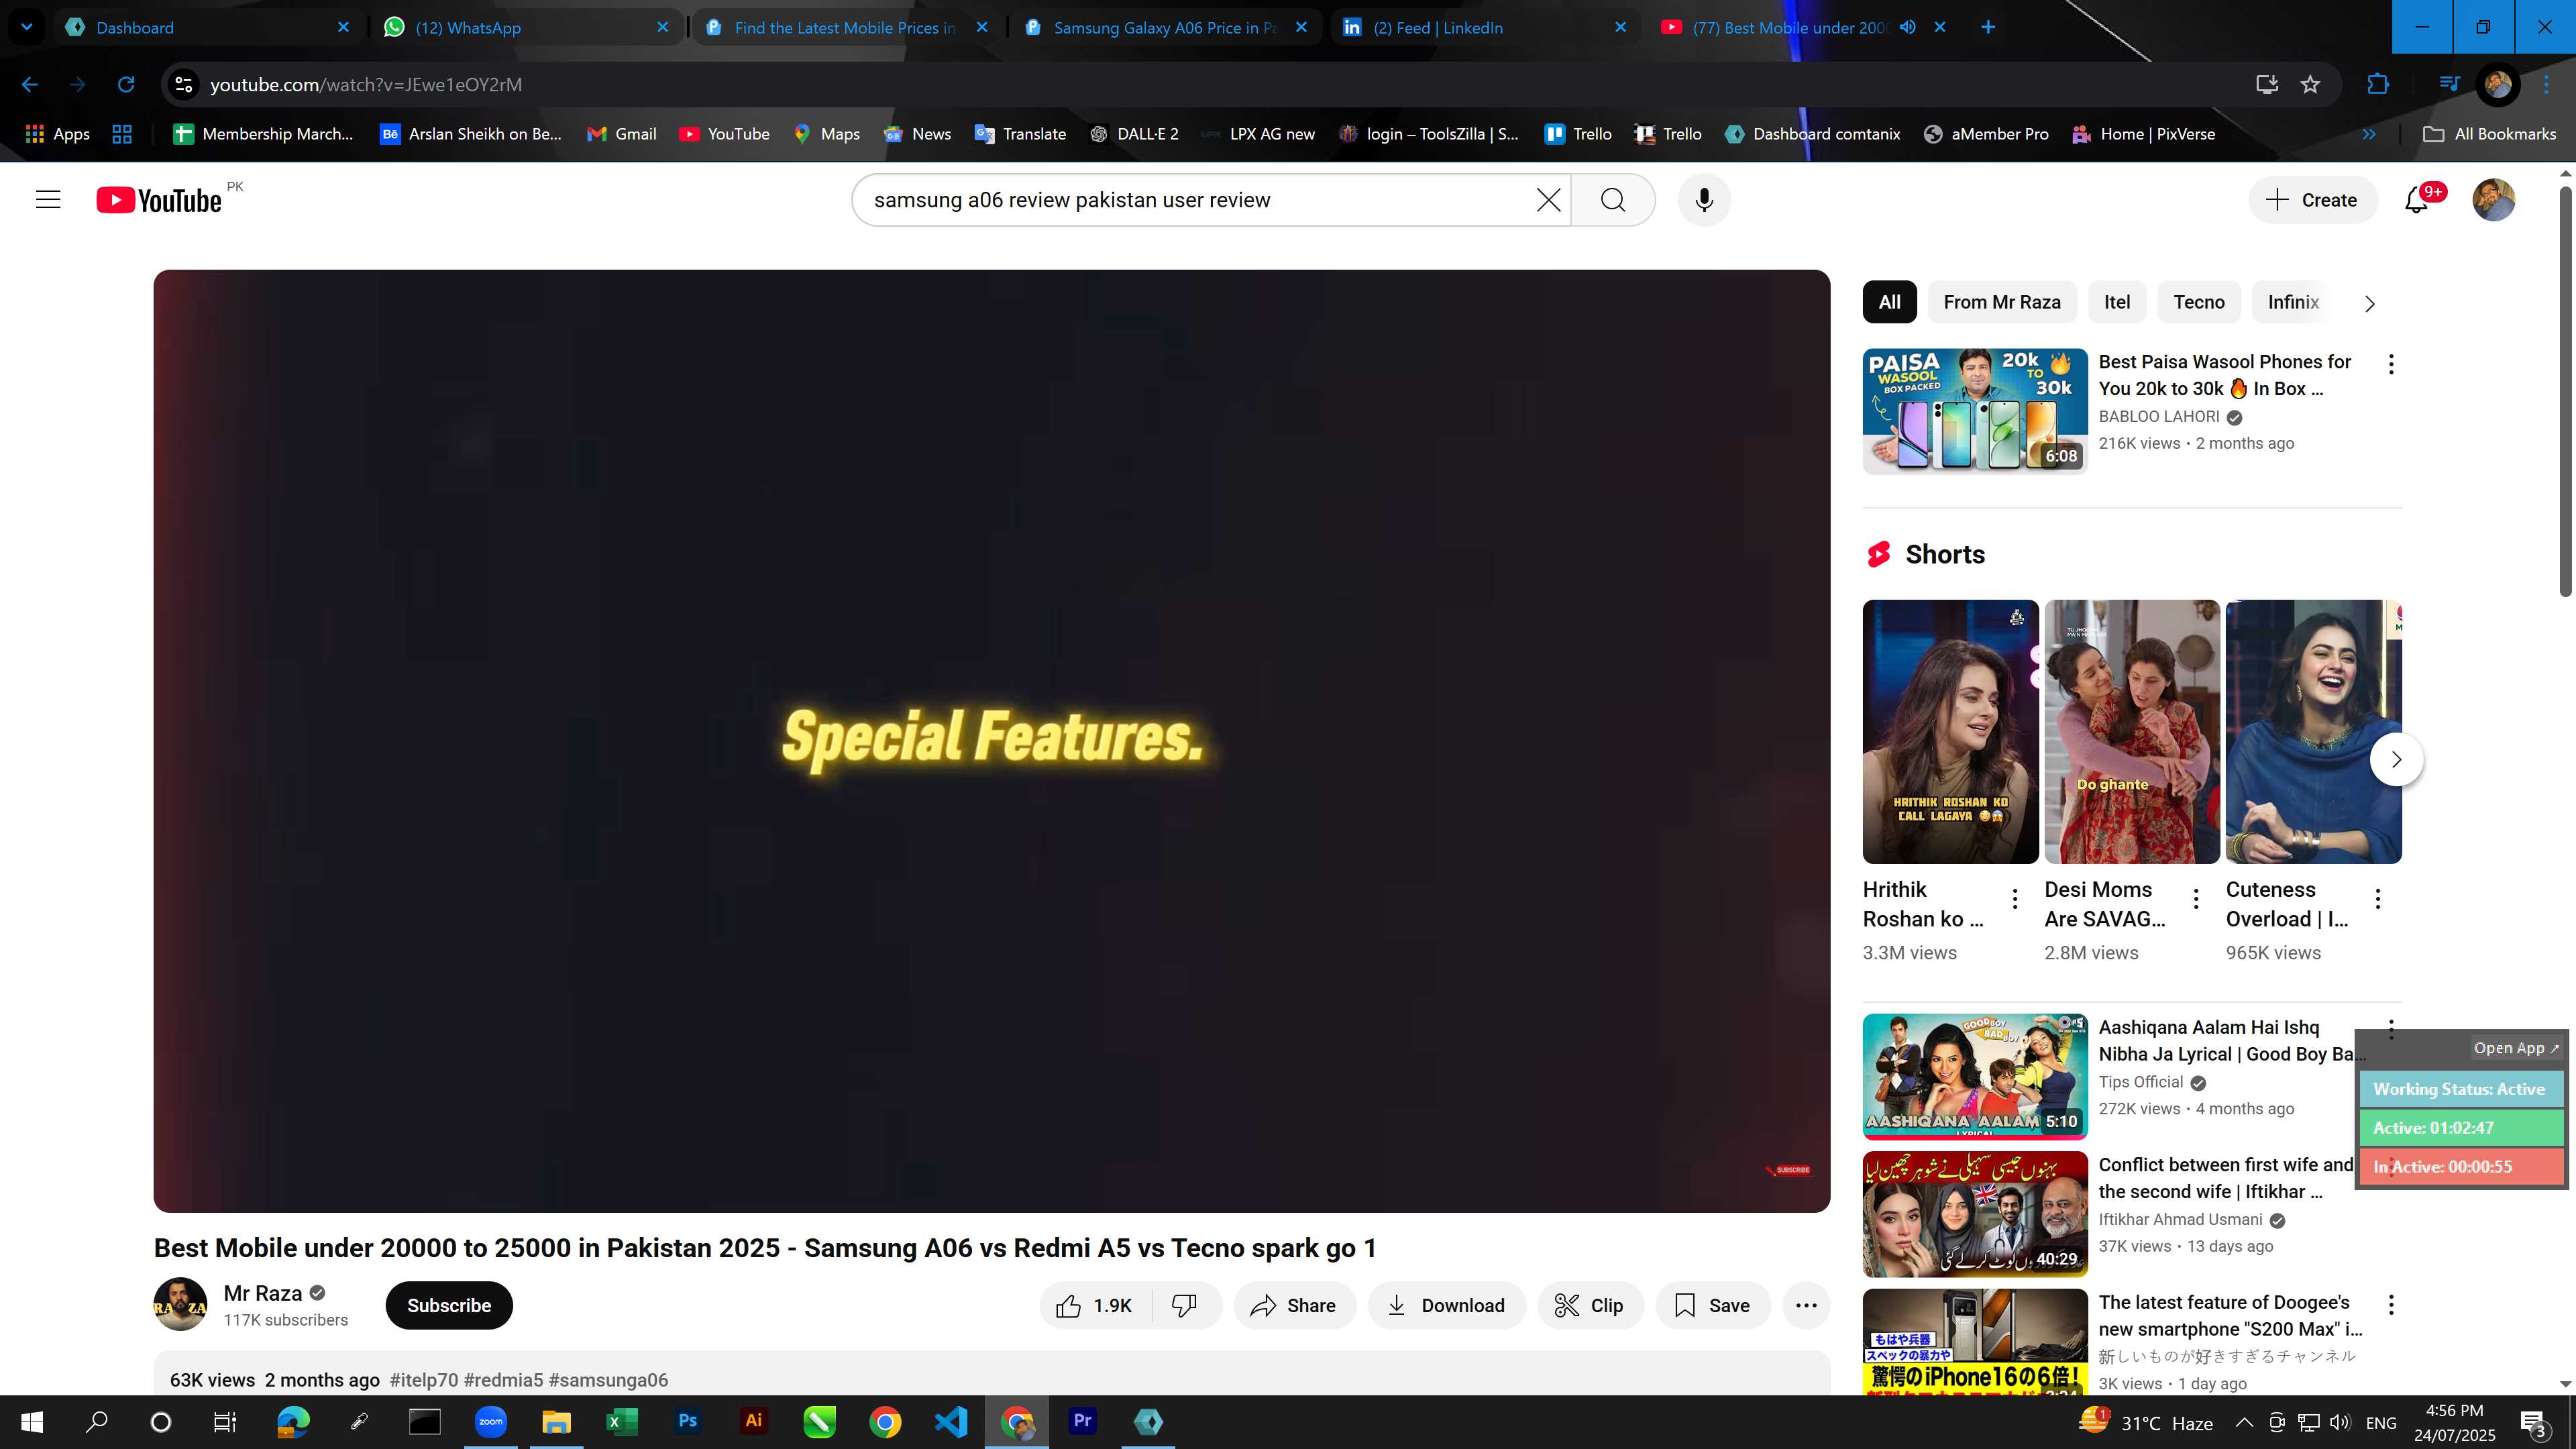Open options for Doogee's S200 Max video

pos(2391,1305)
